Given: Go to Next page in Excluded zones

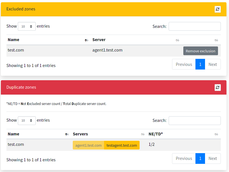Looking at the screenshot, I should [213, 64].
